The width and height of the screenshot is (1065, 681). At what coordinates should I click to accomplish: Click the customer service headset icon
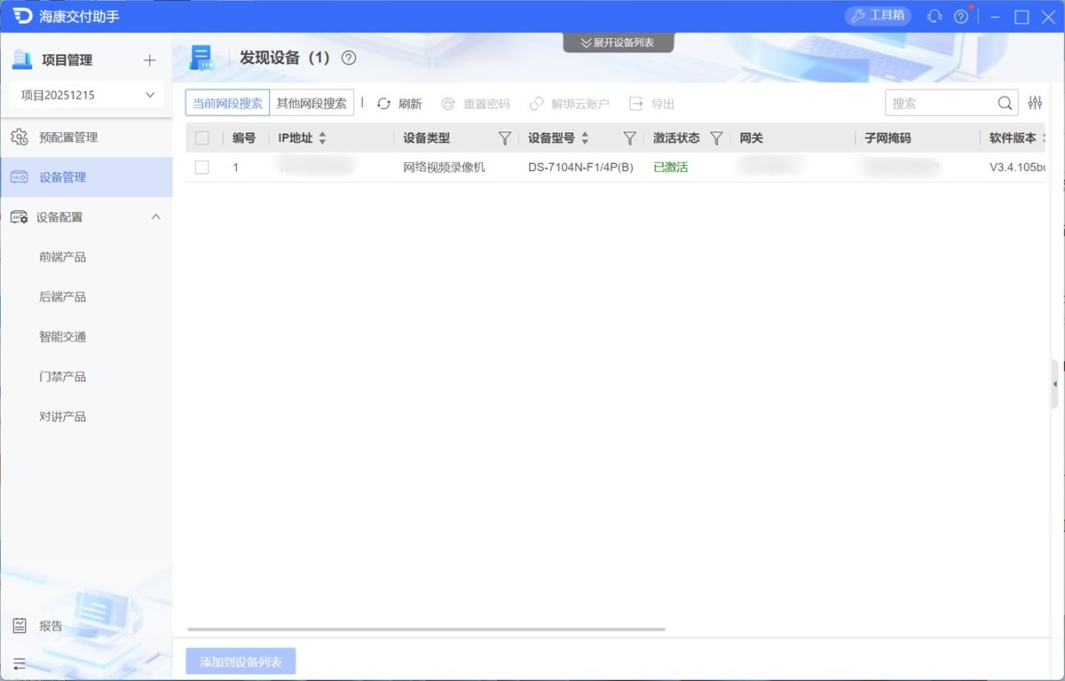coord(935,17)
